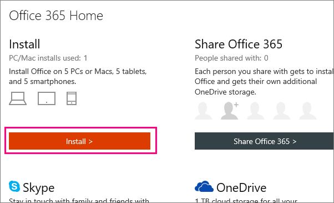Click the orange Install button
This screenshot has width=334, height=203.
79,141
